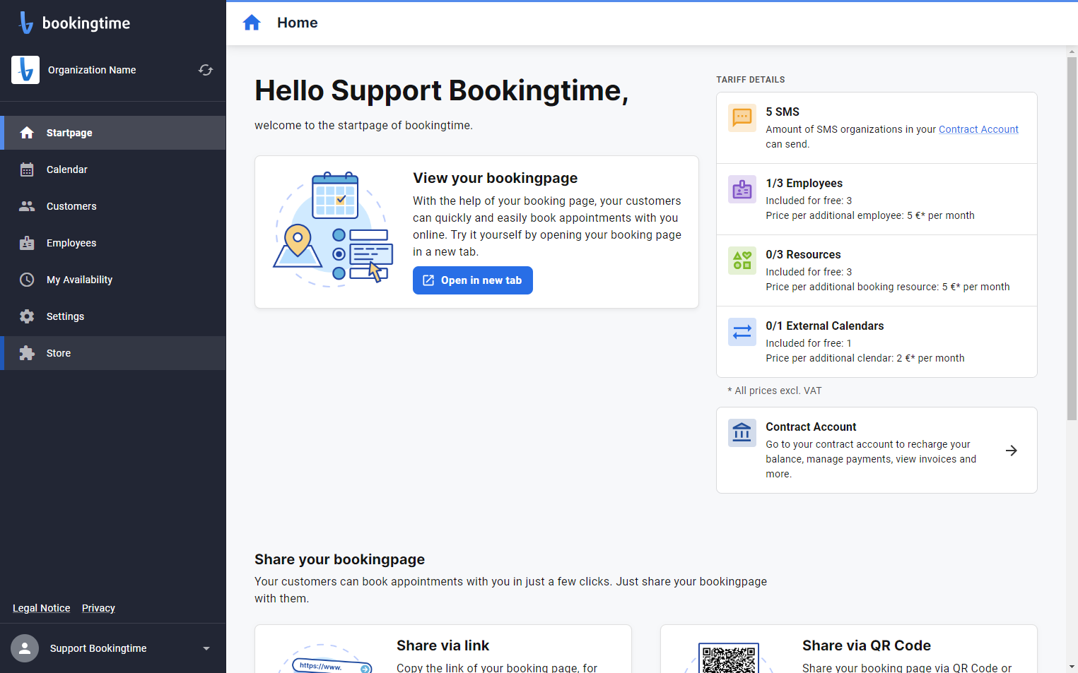The image size is (1078, 673).
Task: Click the Employees badge icon in sidebar
Action: click(27, 243)
